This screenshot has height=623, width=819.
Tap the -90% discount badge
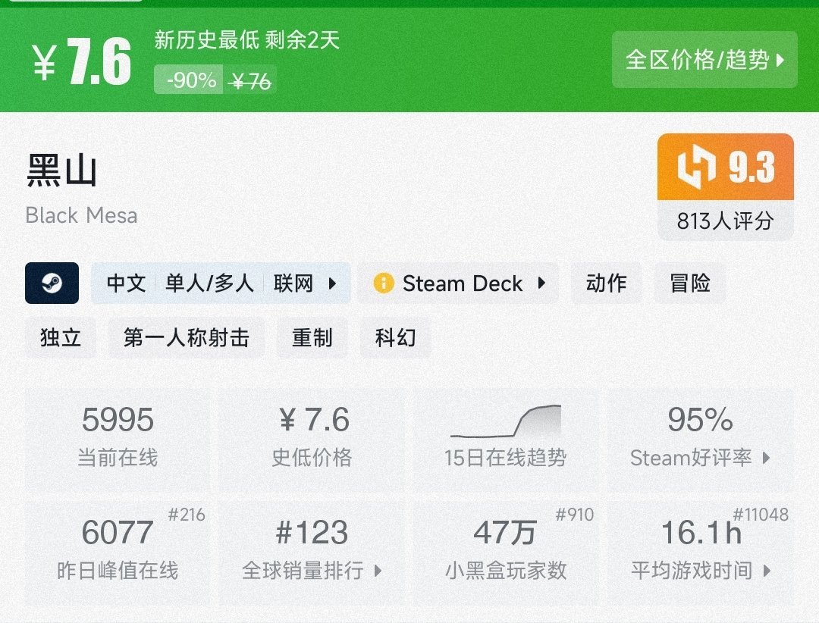coord(189,80)
